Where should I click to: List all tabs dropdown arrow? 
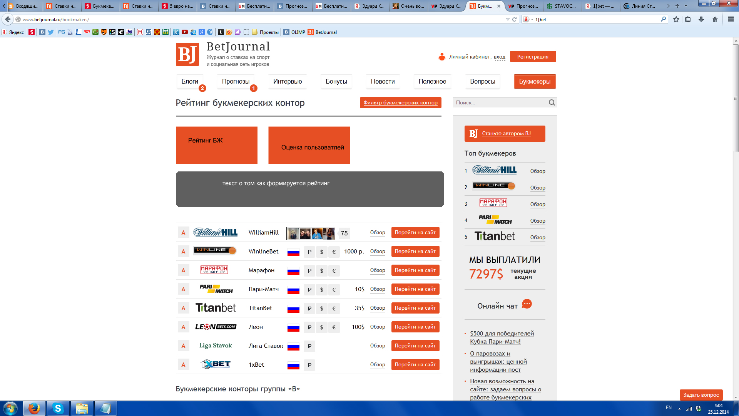(x=686, y=6)
